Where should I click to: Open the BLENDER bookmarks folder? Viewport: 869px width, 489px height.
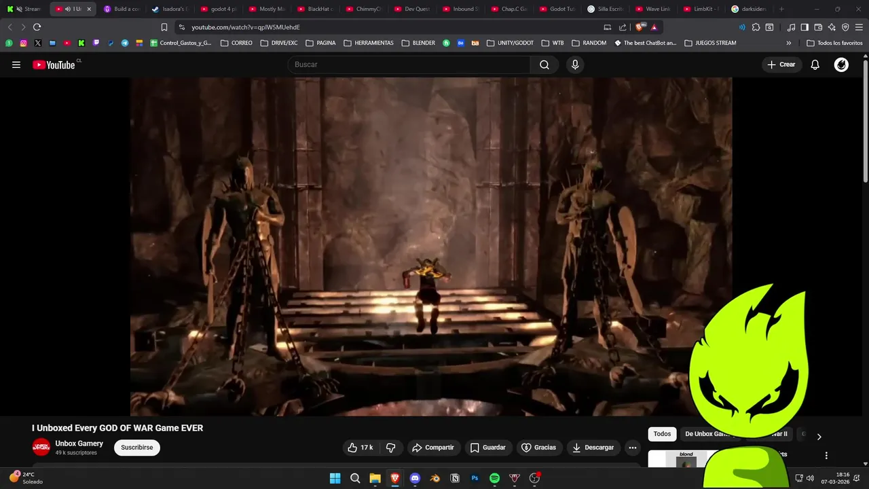coord(418,43)
